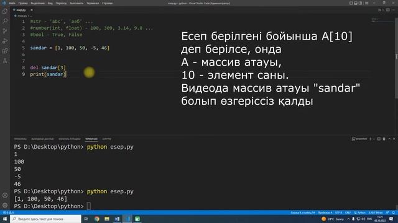
Task: Change file encoding UTF-8
Action: click(x=338, y=212)
